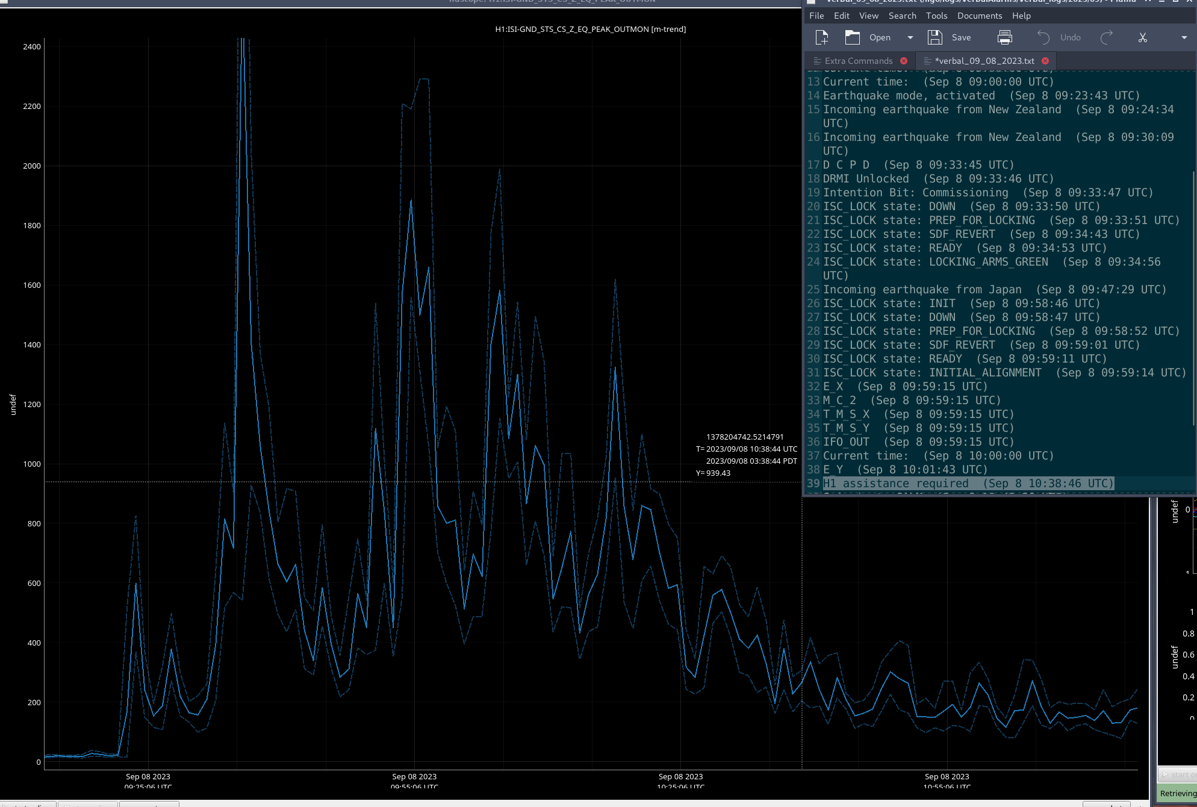
Task: Cut the selection with the scissors icon
Action: (x=1142, y=37)
